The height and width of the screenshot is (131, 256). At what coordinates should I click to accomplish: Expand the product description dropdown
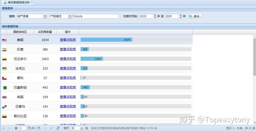pyautogui.click(x=70, y=16)
